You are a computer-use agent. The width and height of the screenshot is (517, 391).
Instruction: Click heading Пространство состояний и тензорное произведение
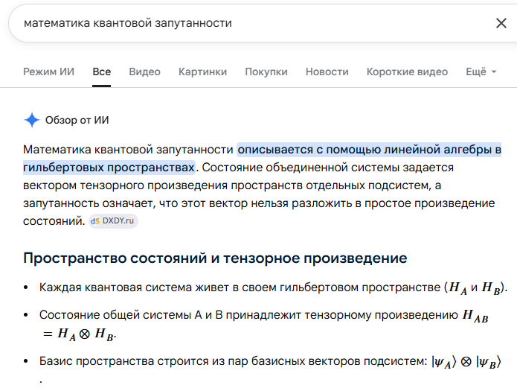pos(215,258)
